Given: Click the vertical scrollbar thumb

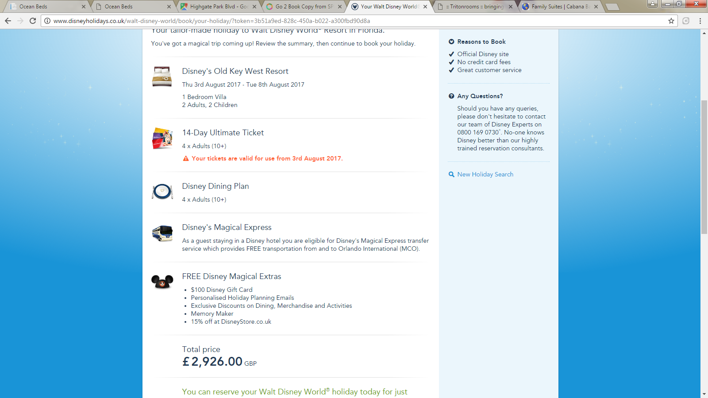Looking at the screenshot, I should [704, 167].
